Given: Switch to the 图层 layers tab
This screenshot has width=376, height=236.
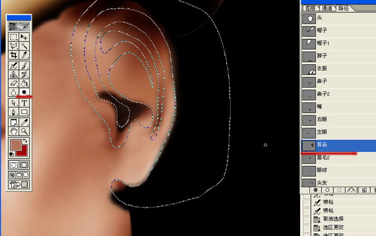Looking at the screenshot, I should (x=311, y=8).
